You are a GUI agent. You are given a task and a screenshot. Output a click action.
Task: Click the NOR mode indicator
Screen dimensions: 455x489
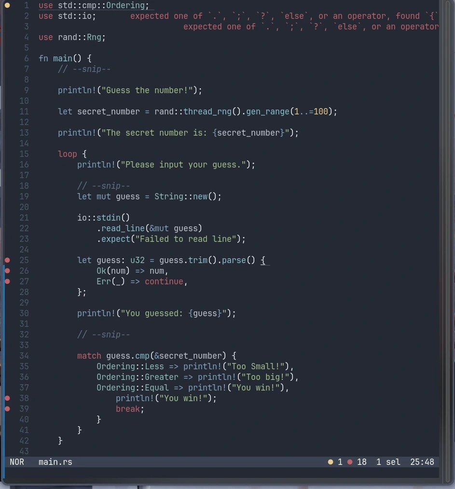tap(17, 462)
